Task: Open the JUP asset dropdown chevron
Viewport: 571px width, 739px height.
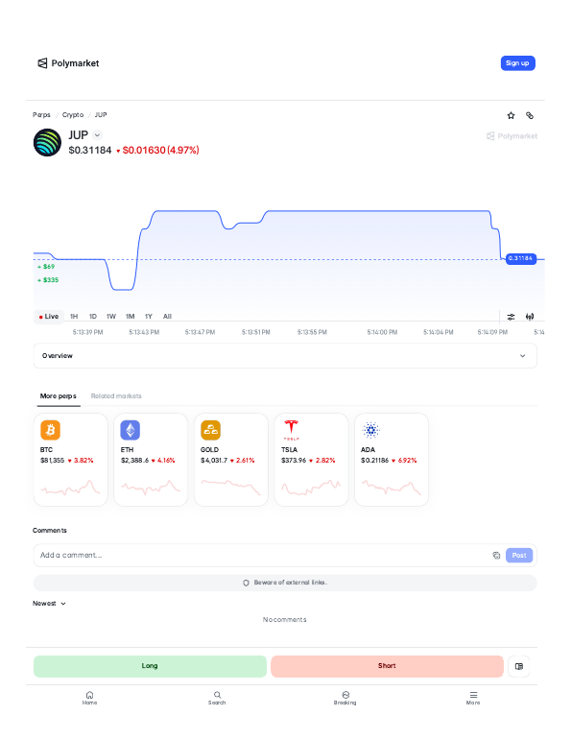Action: (x=97, y=135)
